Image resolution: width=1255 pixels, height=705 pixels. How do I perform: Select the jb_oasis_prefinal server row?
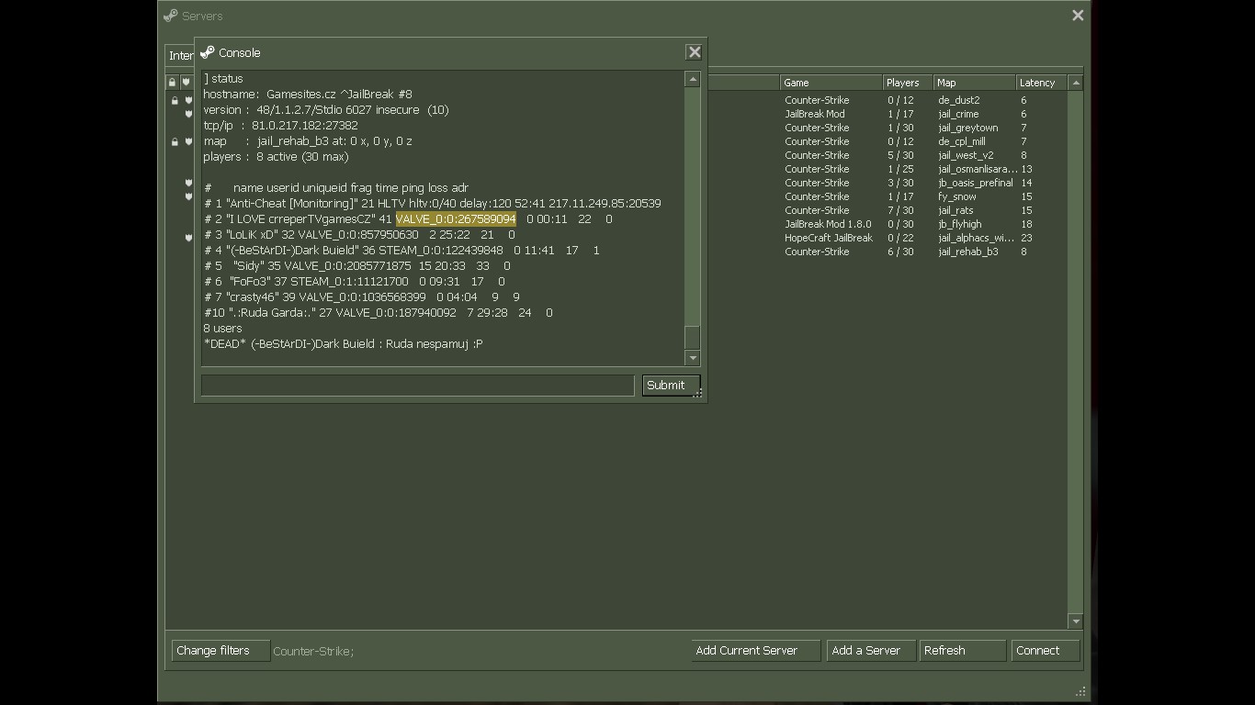point(616,183)
